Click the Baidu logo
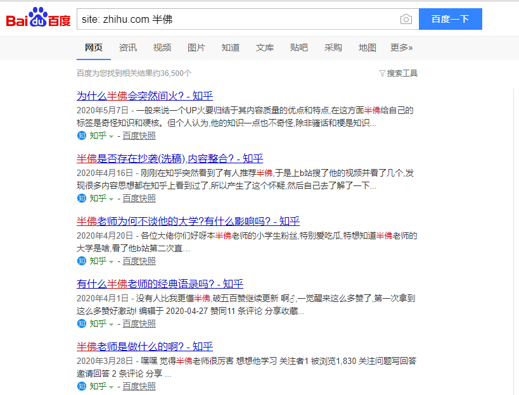Image resolution: width=519 pixels, height=395 pixels. click(x=38, y=18)
